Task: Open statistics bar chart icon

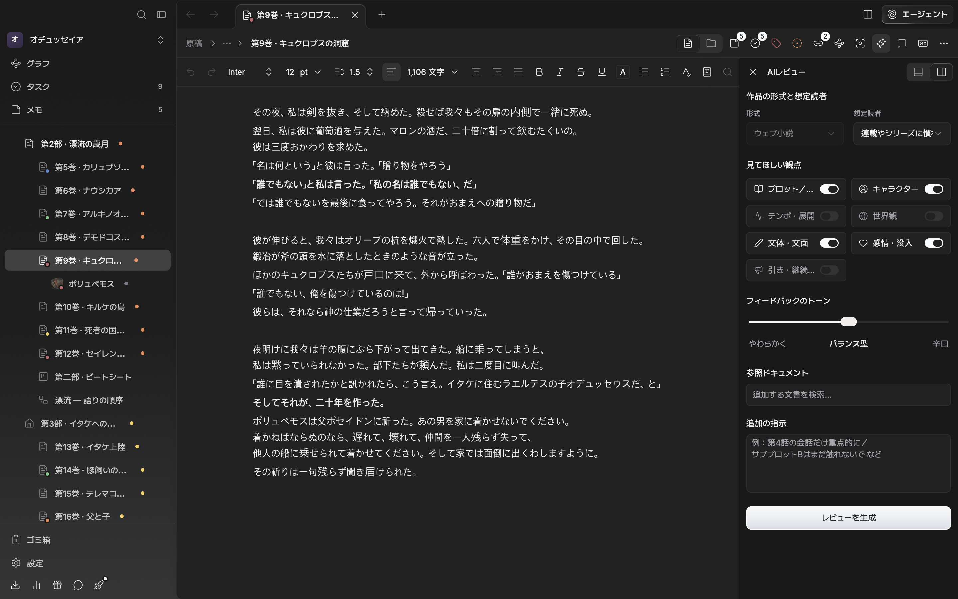Action: tap(36, 585)
